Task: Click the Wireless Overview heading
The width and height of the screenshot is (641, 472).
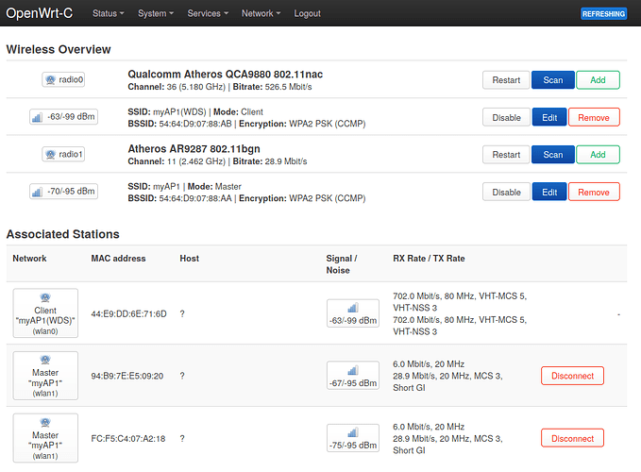Action: click(x=59, y=49)
